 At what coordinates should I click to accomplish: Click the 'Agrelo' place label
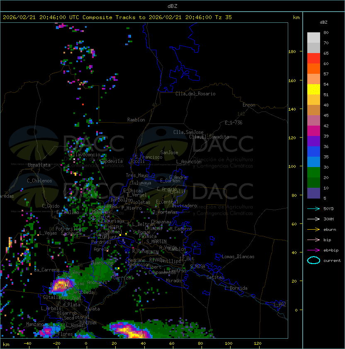101,249
